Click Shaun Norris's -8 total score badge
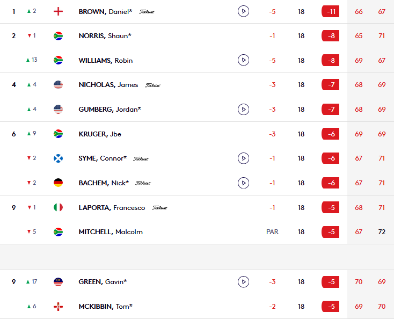394x319 pixels. click(x=331, y=35)
